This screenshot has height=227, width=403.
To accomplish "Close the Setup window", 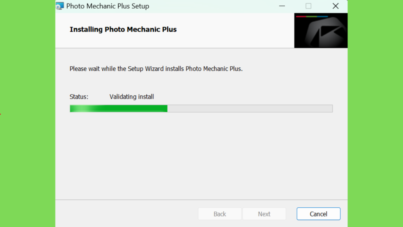I will 335,6.
